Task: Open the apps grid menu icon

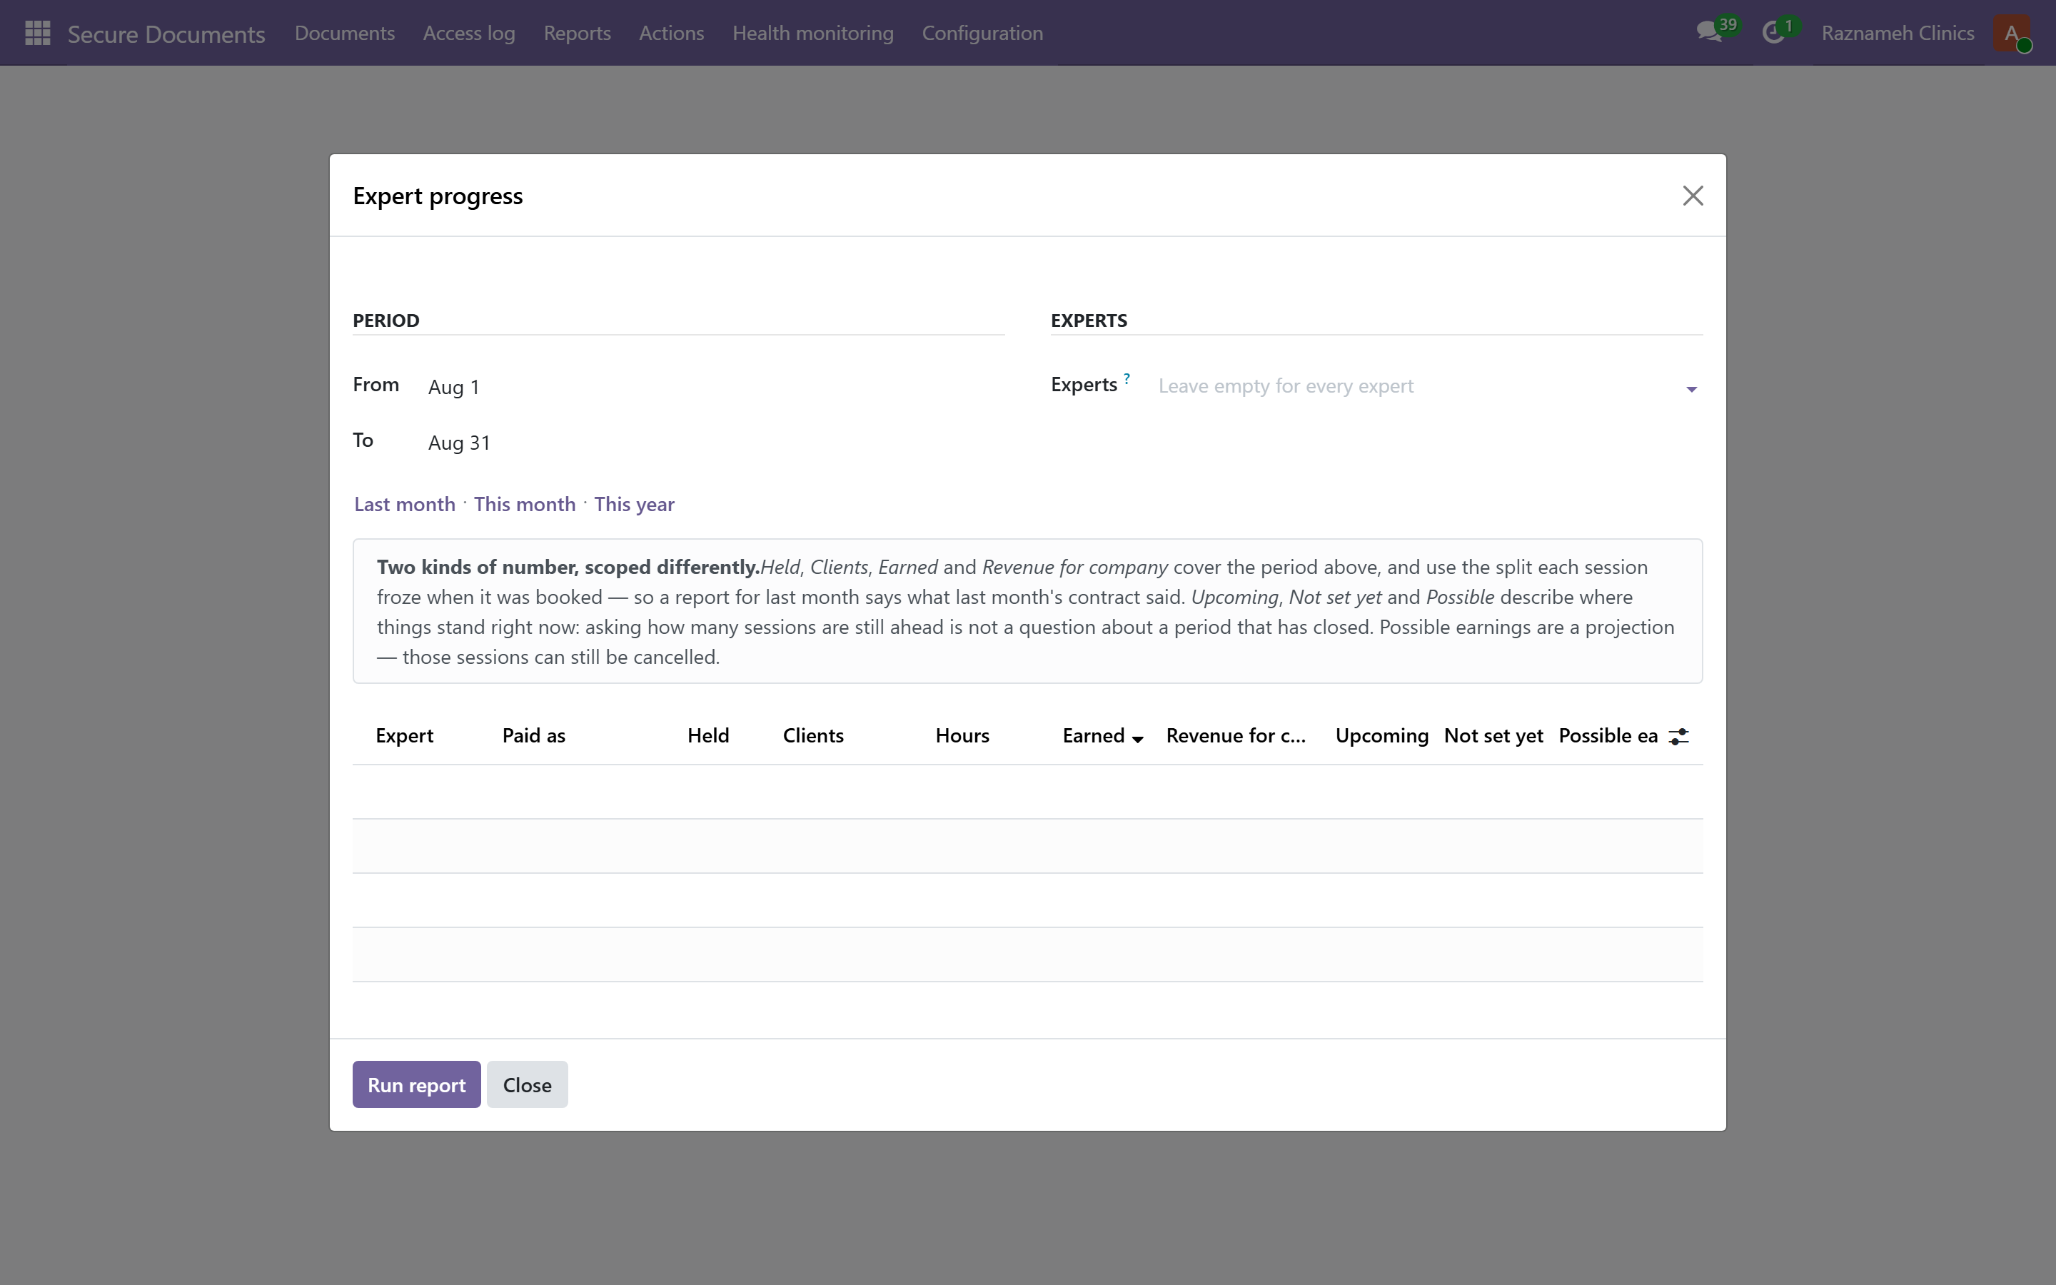Action: pos(37,33)
